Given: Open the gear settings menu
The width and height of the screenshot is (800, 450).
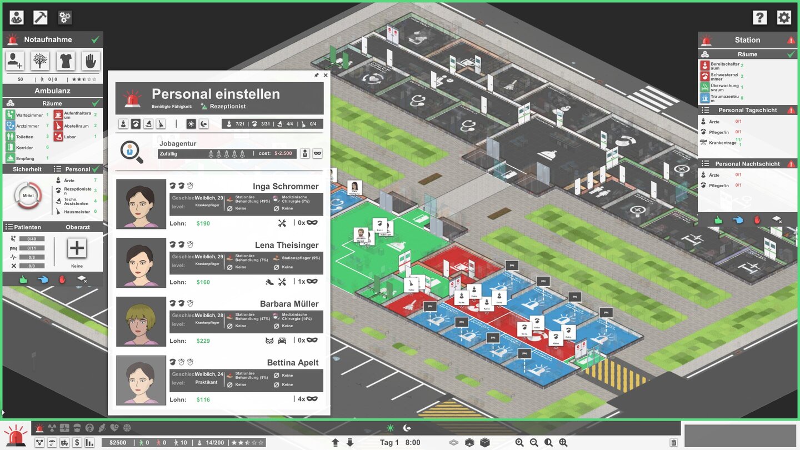Looking at the screenshot, I should [x=784, y=17].
